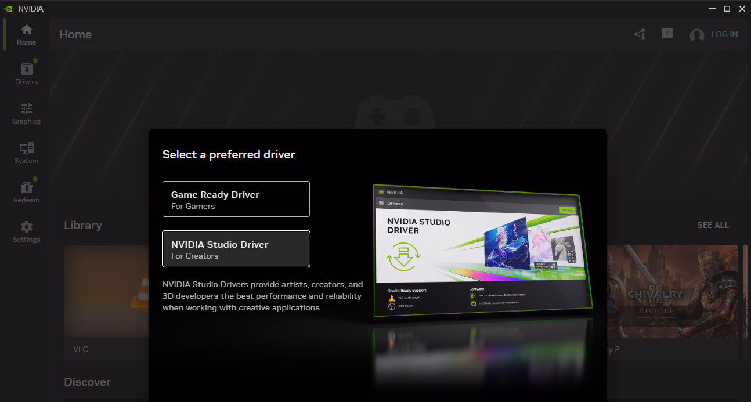Click the share icon in the header
Image resolution: width=751 pixels, height=402 pixels.
[640, 34]
